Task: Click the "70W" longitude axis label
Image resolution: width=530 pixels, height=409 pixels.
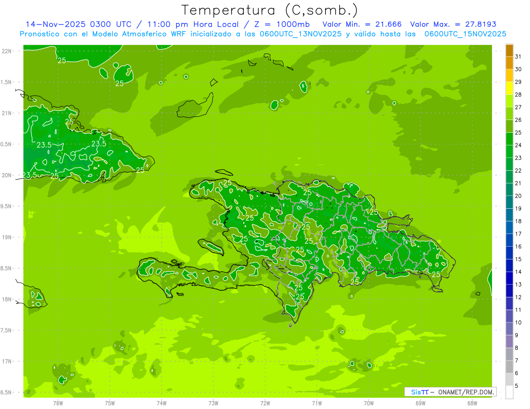Action: click(x=369, y=403)
